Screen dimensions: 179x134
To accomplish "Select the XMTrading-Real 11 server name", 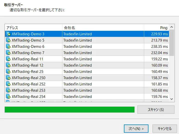I will tap(27, 59).
